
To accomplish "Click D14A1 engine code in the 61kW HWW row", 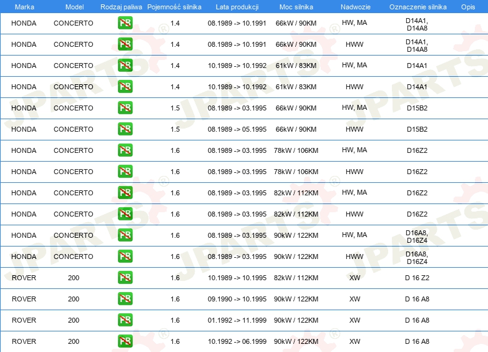I will pyautogui.click(x=417, y=87).
